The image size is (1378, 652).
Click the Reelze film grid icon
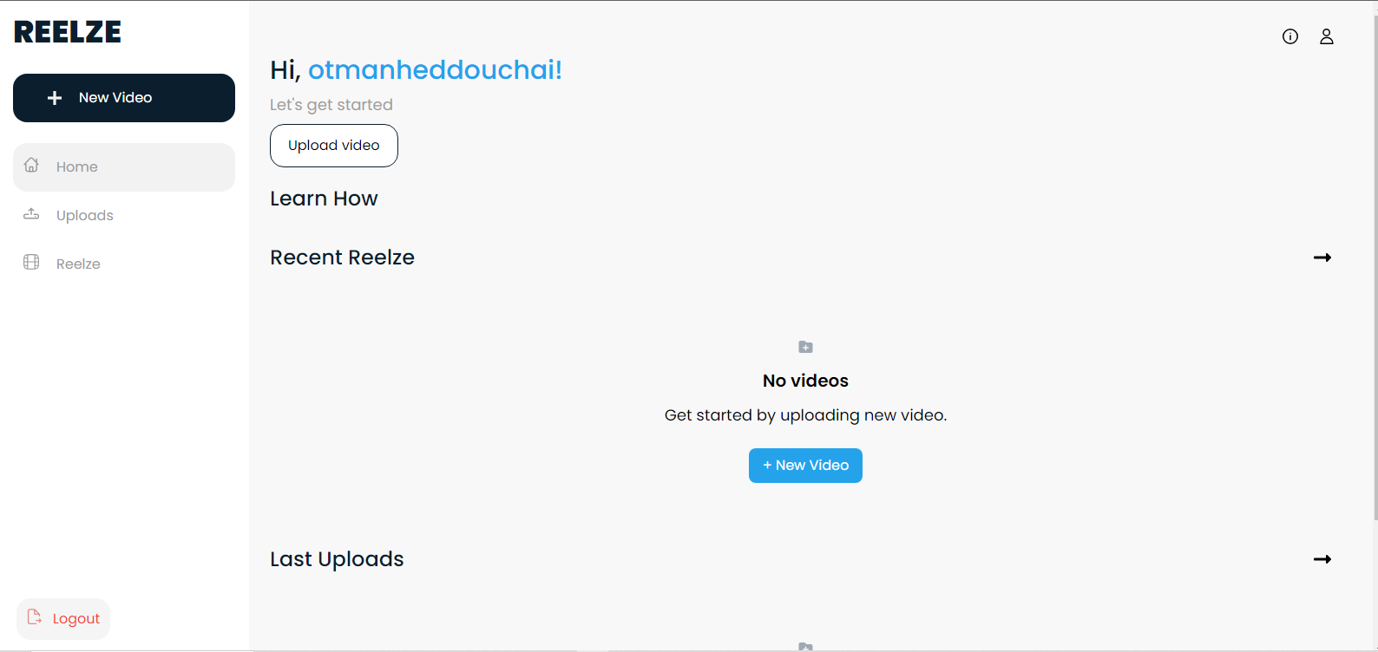tap(32, 262)
